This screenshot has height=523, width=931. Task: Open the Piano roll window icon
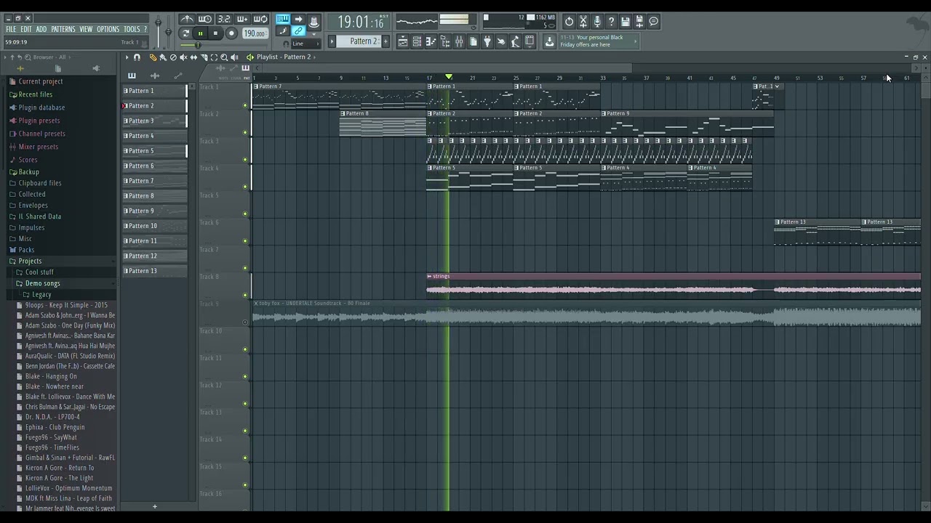[x=431, y=41]
